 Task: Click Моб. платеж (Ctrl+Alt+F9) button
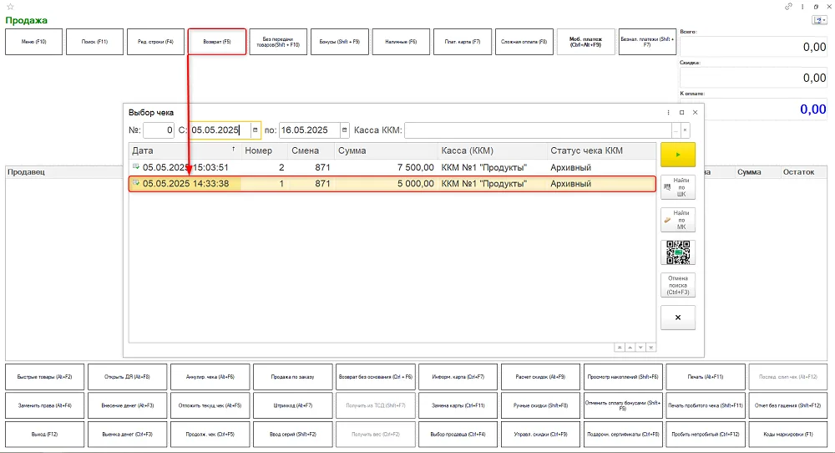tap(586, 42)
